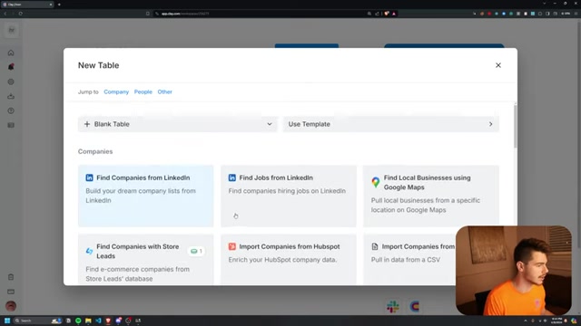Screen dimensions: 581x326
Task: Jump to the Other section
Action: [165, 91]
